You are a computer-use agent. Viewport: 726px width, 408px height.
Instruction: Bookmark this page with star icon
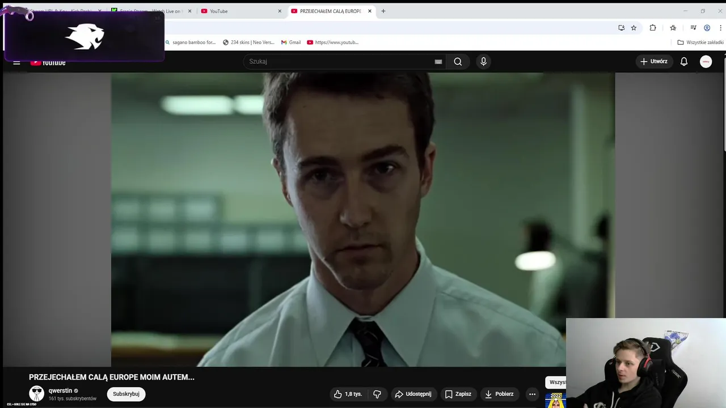634,28
